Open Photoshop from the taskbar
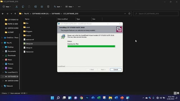The width and height of the screenshot is (180, 101). 87,98
